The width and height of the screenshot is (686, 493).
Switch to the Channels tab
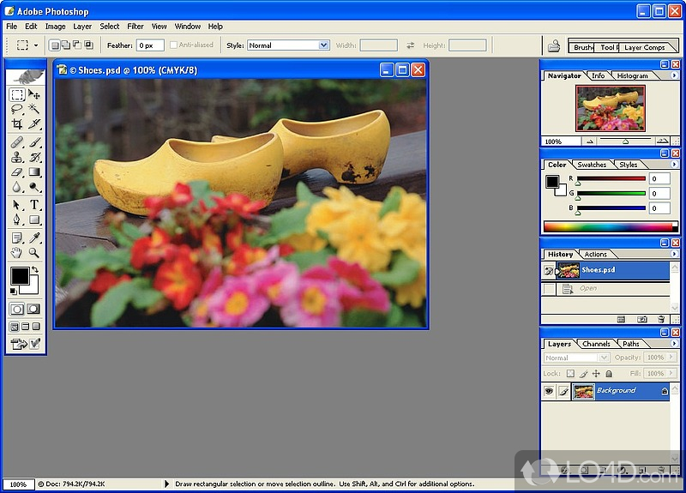click(x=596, y=344)
